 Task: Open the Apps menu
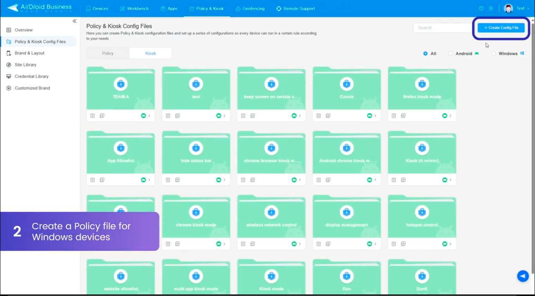coord(169,9)
